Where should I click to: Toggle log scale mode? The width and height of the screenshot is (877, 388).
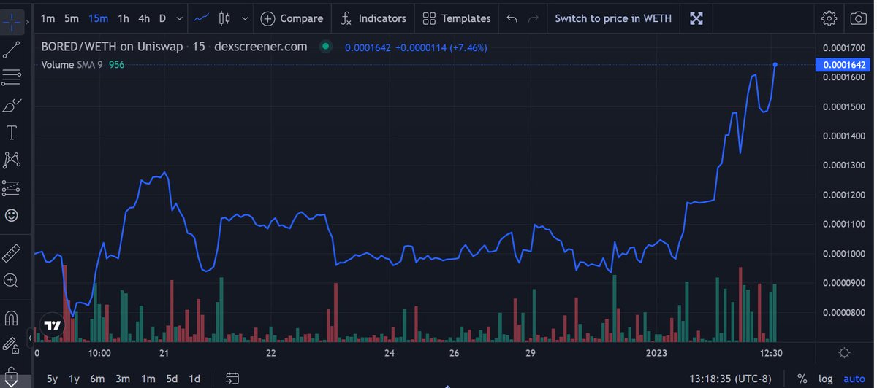(x=825, y=379)
